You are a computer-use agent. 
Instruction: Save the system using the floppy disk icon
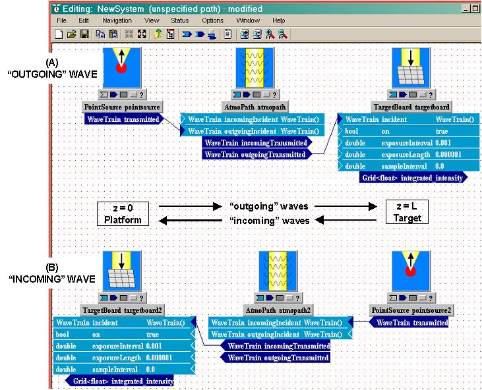coord(84,34)
